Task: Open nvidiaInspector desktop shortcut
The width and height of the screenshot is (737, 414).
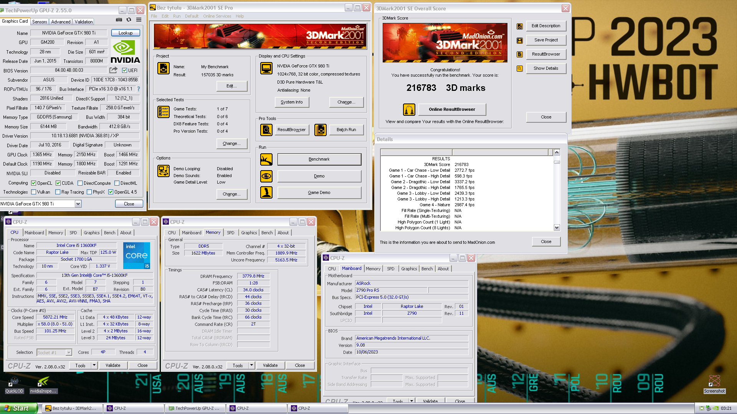Action: tap(43, 385)
